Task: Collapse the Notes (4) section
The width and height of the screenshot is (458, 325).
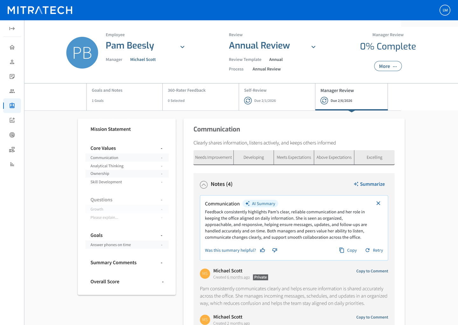Action: pyautogui.click(x=204, y=184)
